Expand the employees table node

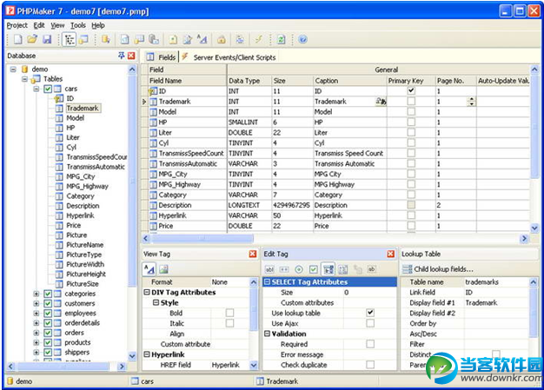coord(36,314)
